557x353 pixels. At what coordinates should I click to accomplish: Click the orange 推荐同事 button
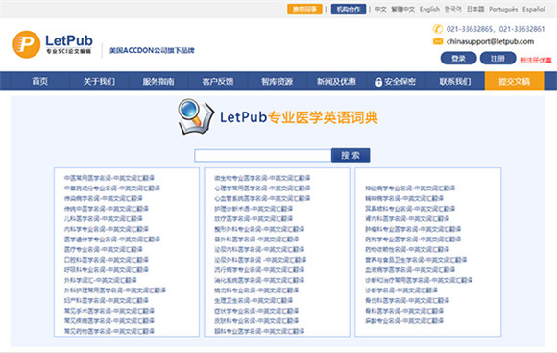304,9
